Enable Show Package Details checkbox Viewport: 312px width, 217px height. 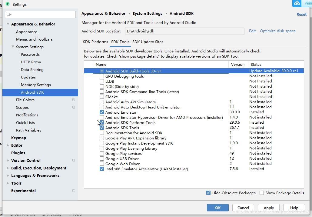pyautogui.click(x=262, y=193)
